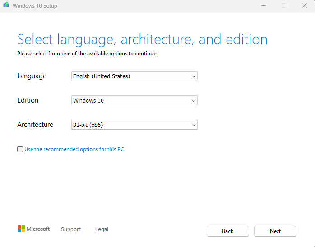Viewport: 315px width, 247px height.
Task: Click the Language dropdown chevron arrow
Action: (x=194, y=76)
